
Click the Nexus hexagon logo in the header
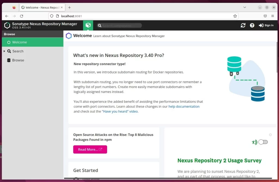click(7, 25)
